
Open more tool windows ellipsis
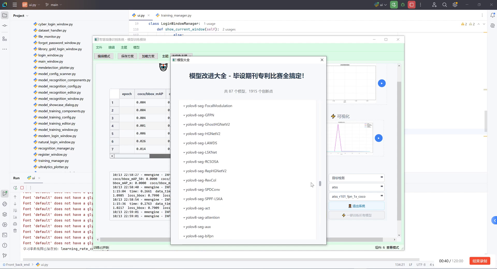5,49
